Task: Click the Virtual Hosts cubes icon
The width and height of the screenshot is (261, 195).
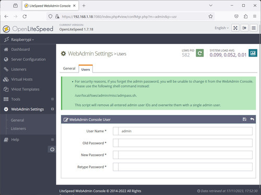Action: pyautogui.click(x=6, y=79)
